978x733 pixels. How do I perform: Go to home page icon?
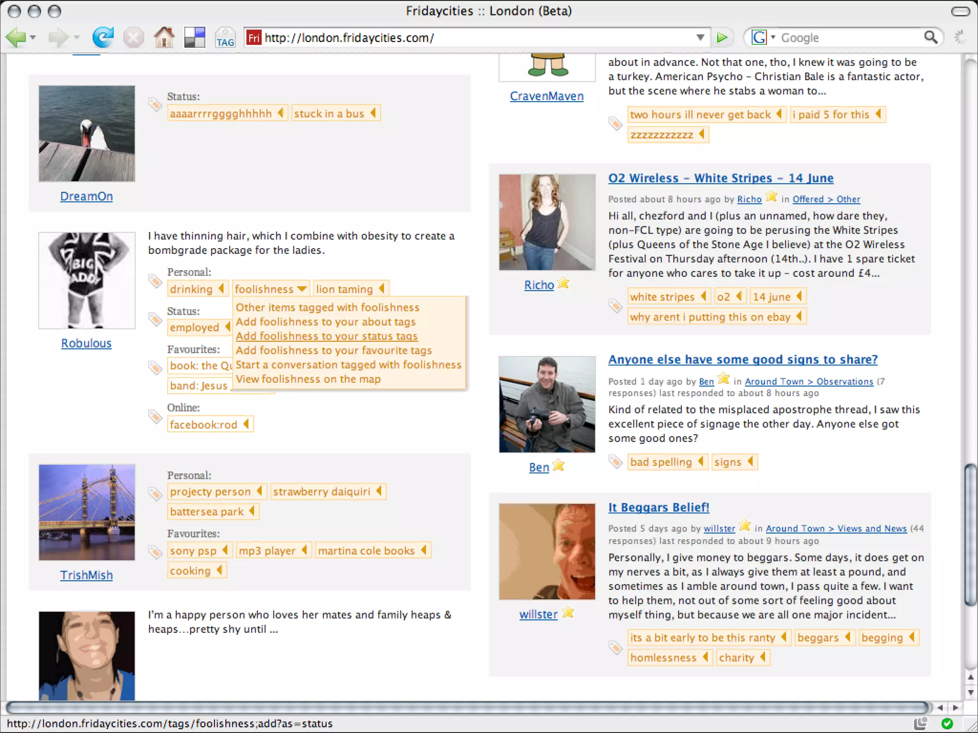click(164, 37)
